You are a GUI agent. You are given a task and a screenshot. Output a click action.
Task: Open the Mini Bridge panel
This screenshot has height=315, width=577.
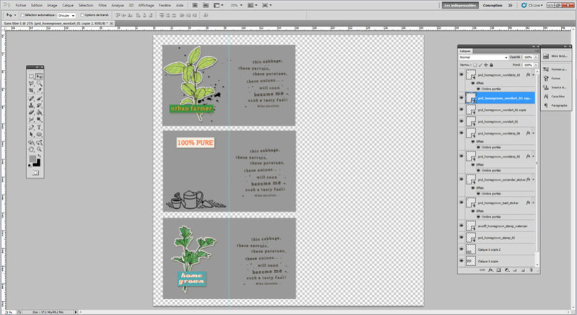(x=555, y=56)
